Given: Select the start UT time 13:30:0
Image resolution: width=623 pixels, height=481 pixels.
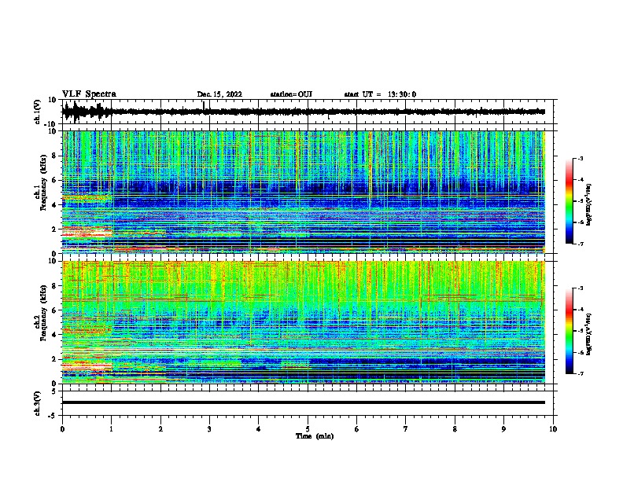Looking at the screenshot, I should [402, 94].
